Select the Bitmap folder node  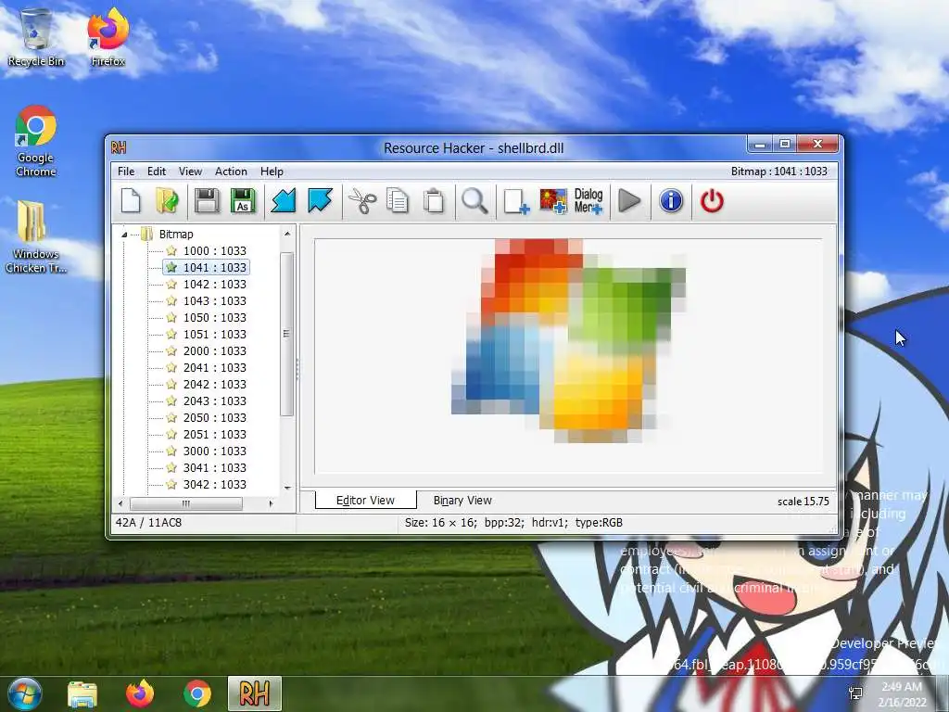coord(175,235)
